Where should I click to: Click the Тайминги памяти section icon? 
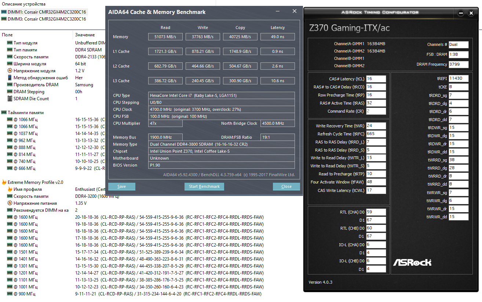(4, 113)
